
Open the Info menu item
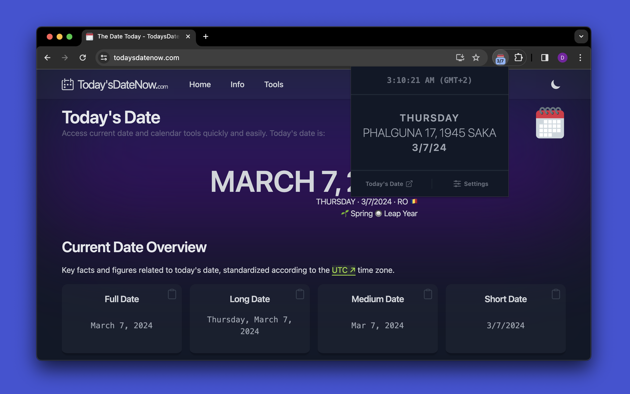(237, 85)
